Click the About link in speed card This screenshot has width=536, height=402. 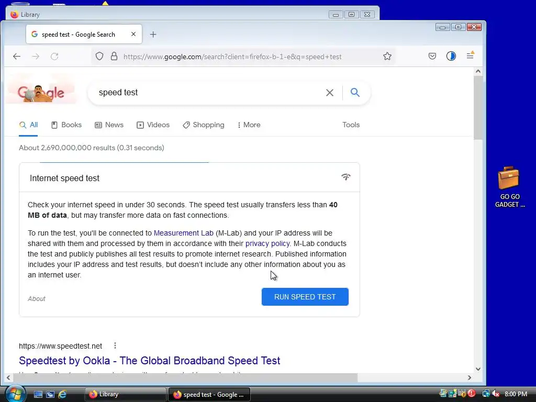[x=37, y=299]
